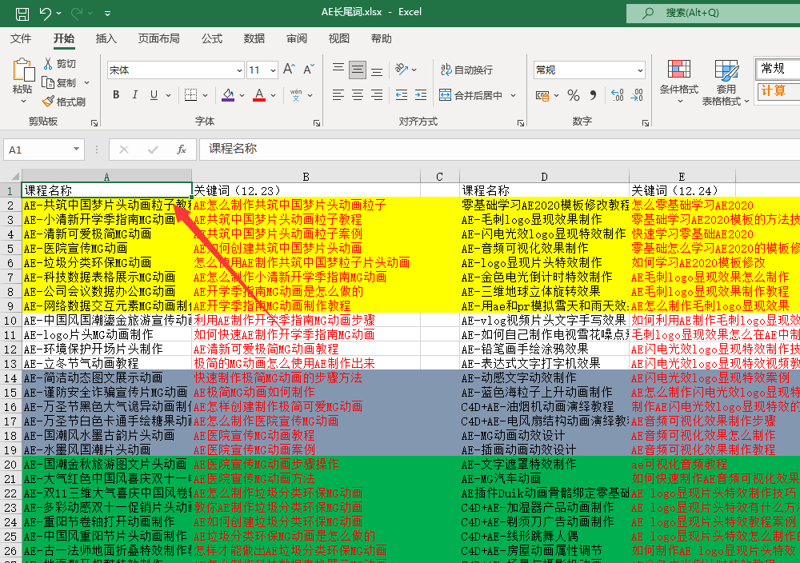The width and height of the screenshot is (800, 563).
Task: Click the Undo arrow icon
Action: [46, 14]
